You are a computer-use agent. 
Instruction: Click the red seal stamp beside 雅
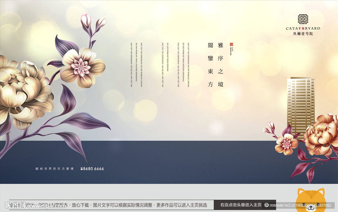click(x=231, y=44)
